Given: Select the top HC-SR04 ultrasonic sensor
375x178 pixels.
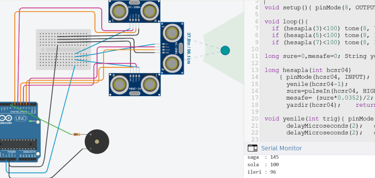Looking at the screenshot, I should (x=135, y=12).
